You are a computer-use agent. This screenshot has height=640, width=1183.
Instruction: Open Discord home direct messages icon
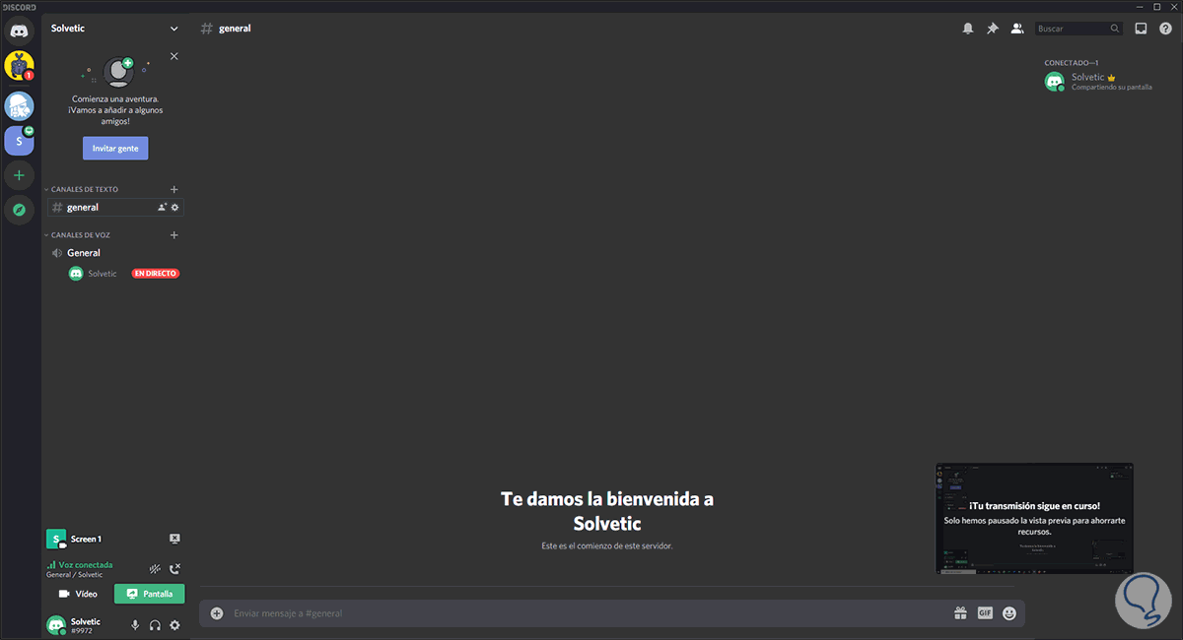coord(19,30)
